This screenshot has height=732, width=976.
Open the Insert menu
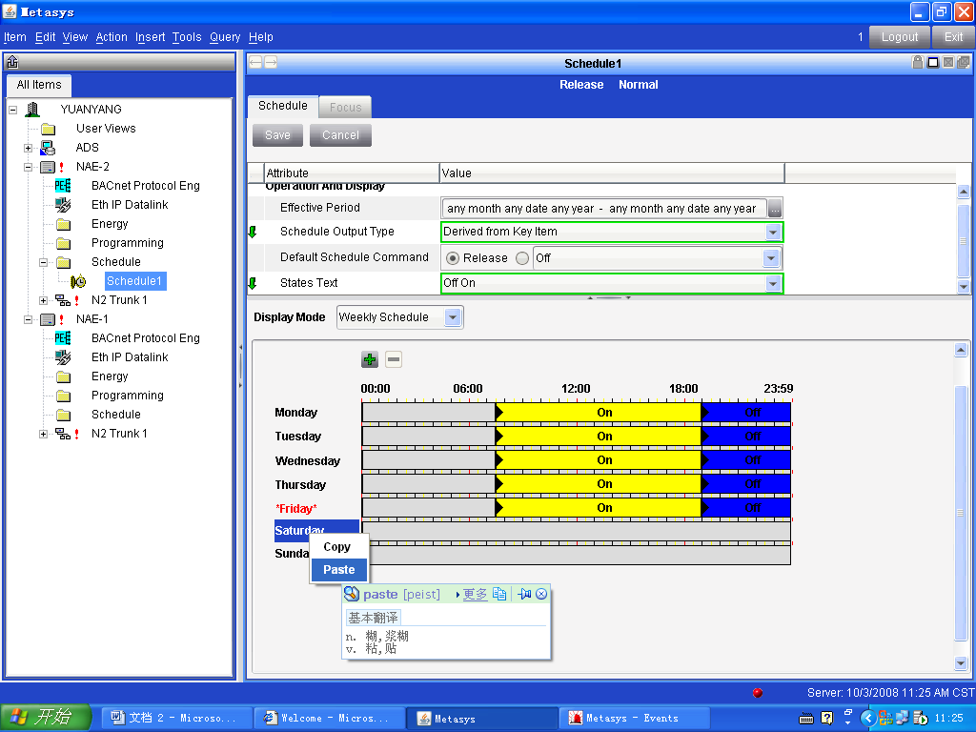tap(151, 37)
